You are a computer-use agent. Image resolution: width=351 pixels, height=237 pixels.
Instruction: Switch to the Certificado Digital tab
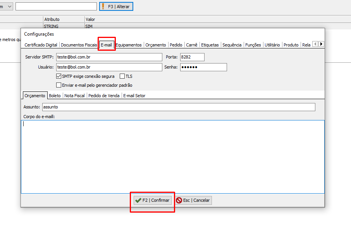click(41, 45)
